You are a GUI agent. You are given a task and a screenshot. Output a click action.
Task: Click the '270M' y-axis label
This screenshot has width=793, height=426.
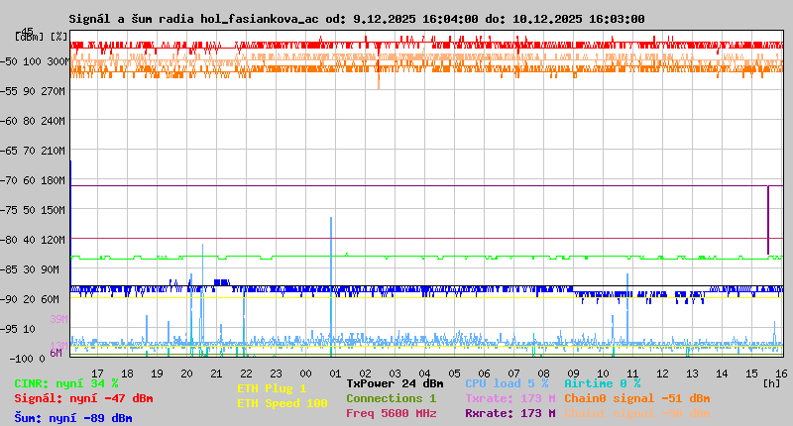point(54,91)
